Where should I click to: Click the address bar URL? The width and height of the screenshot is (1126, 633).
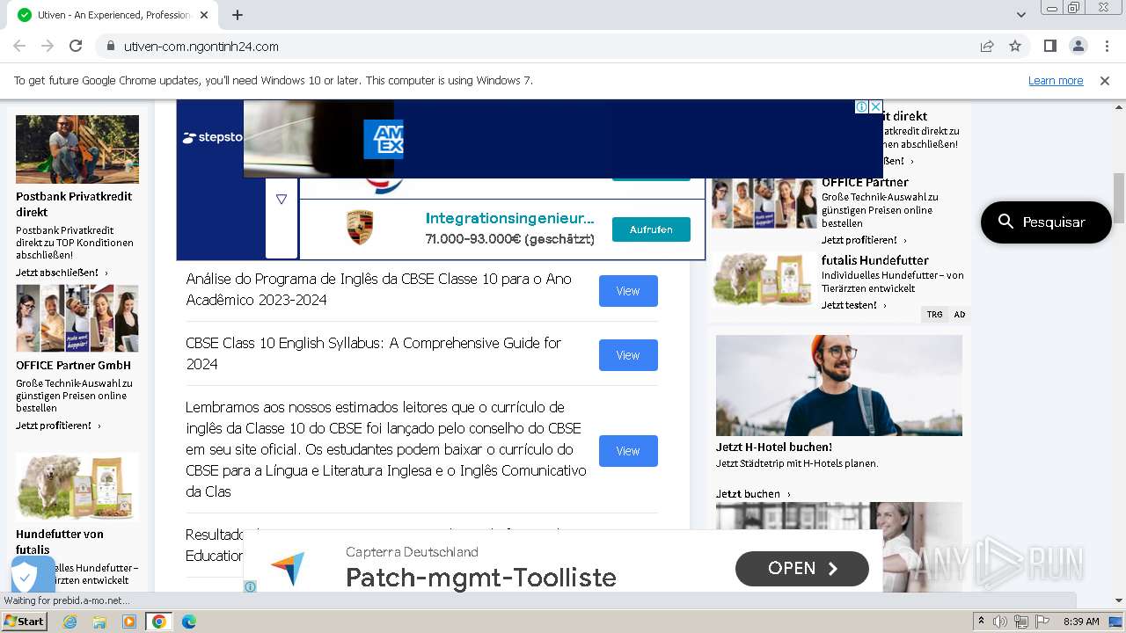coord(201,47)
